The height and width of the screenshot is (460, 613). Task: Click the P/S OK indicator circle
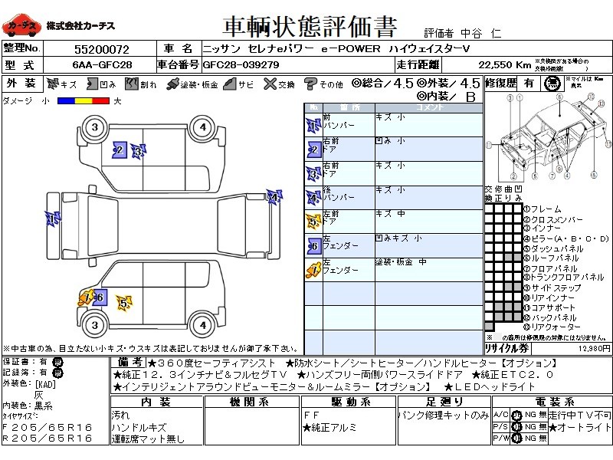[x=509, y=426]
